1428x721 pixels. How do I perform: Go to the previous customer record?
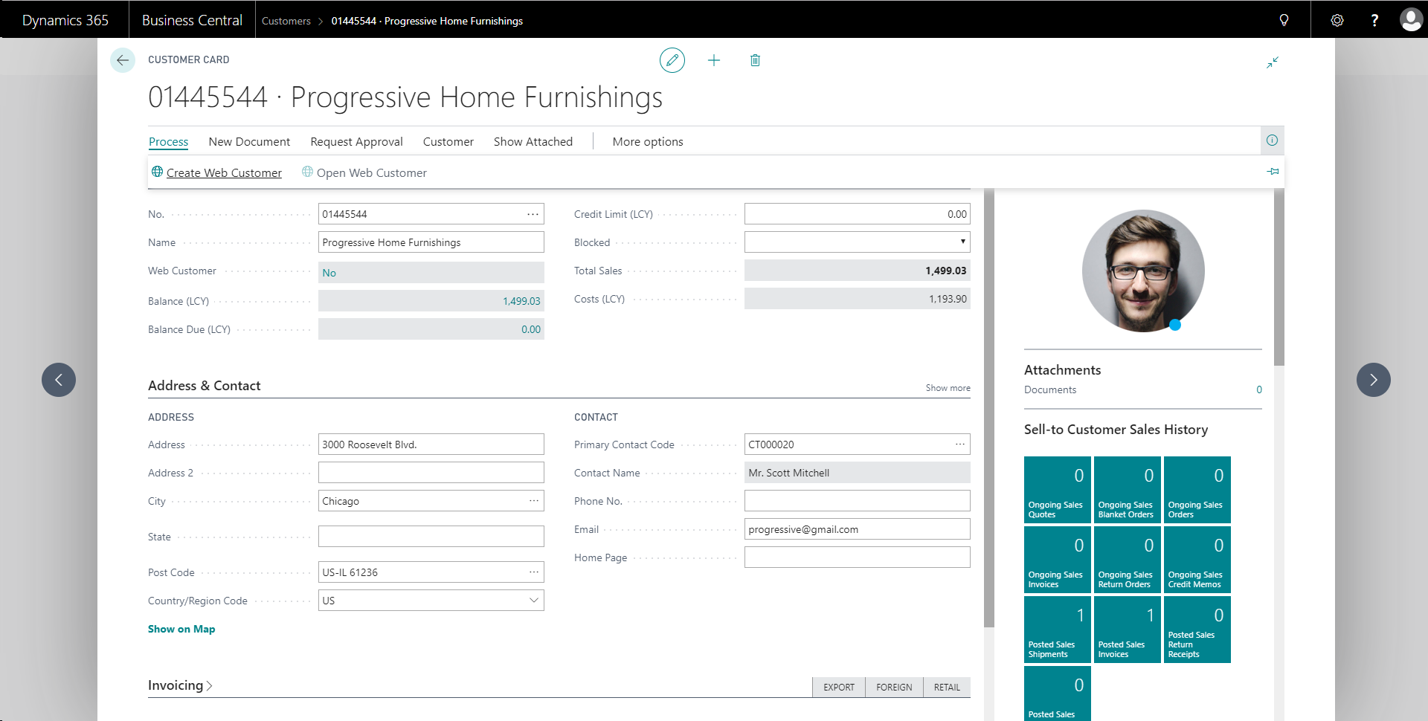click(x=59, y=380)
